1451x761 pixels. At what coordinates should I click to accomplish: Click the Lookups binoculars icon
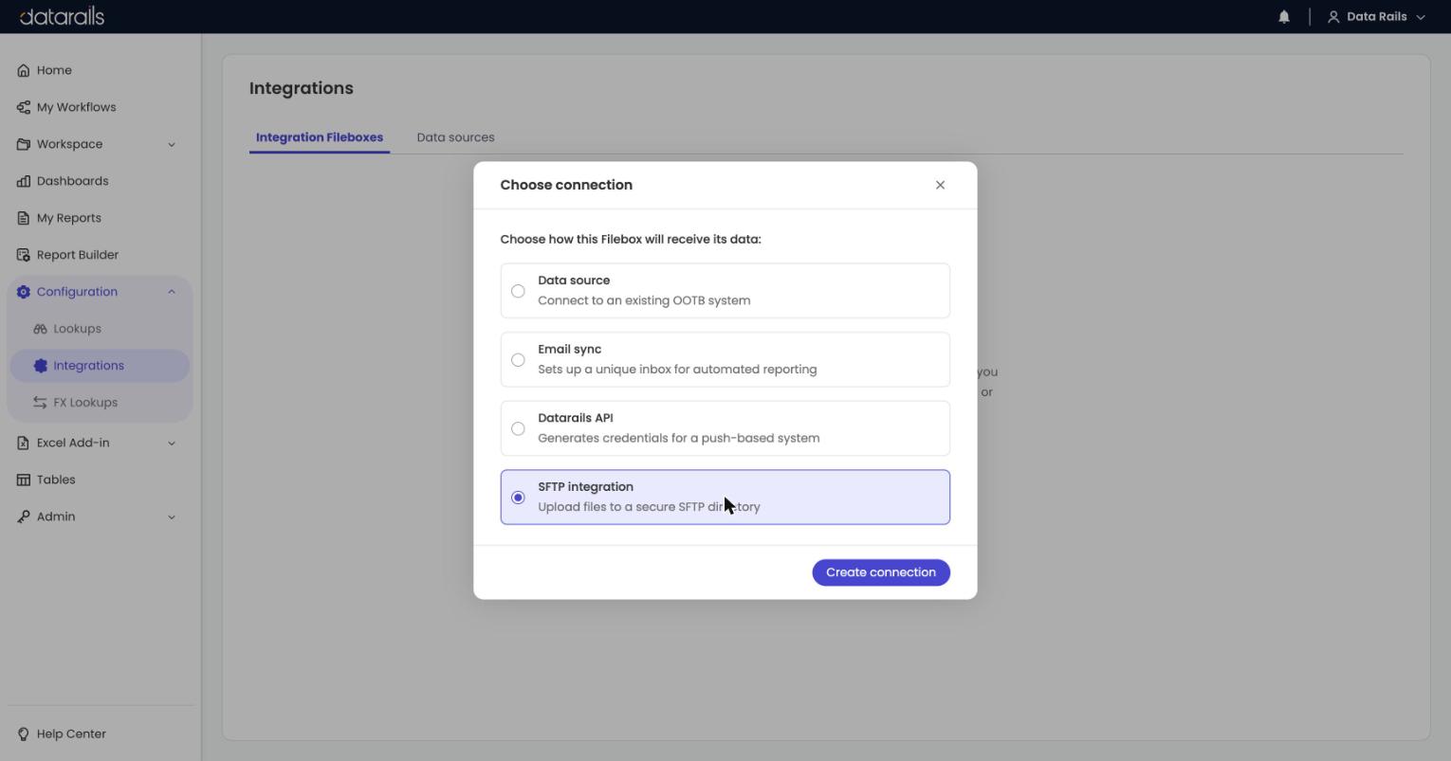[40, 329]
